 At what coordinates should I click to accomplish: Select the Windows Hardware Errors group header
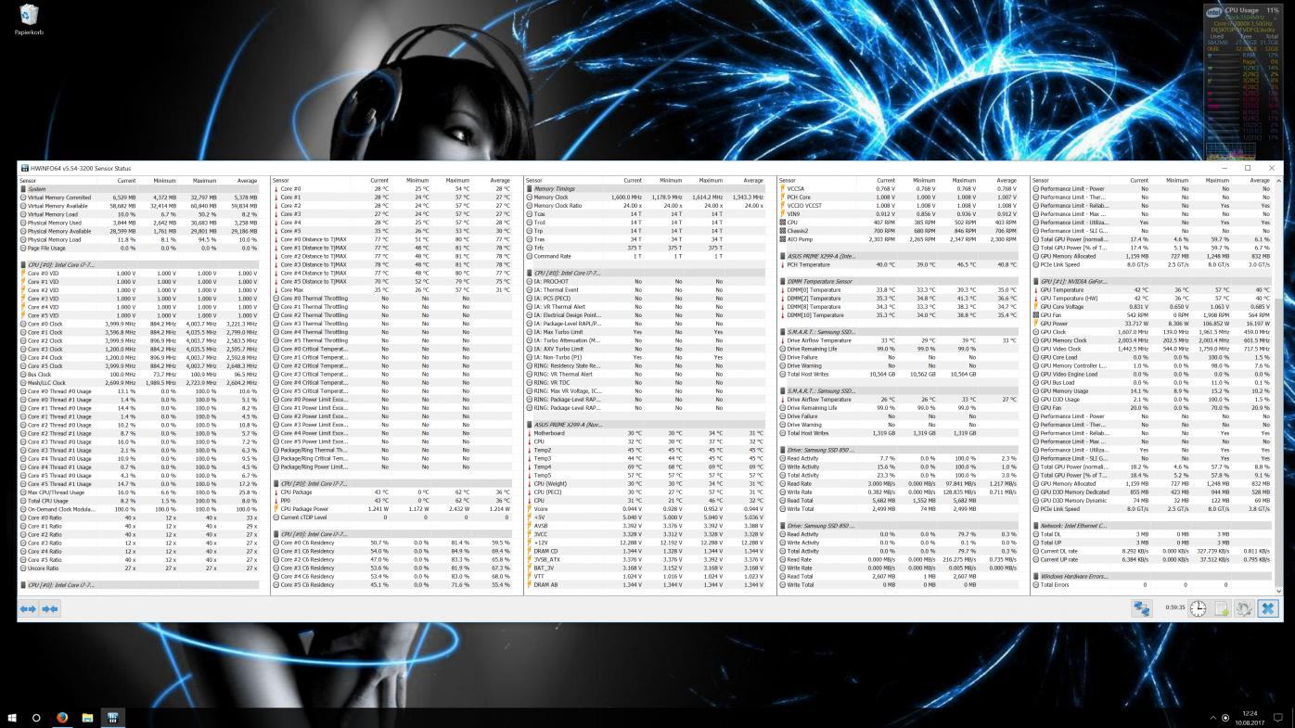(1151, 577)
